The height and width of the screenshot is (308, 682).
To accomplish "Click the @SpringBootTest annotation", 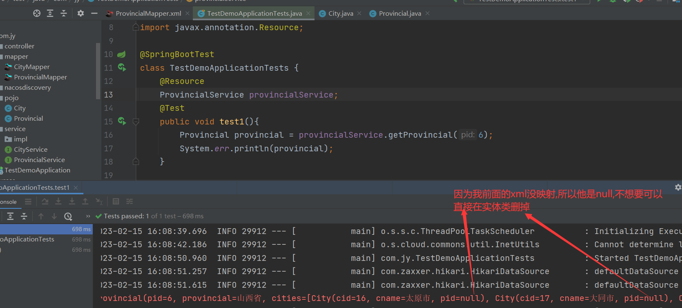I will tap(177, 54).
